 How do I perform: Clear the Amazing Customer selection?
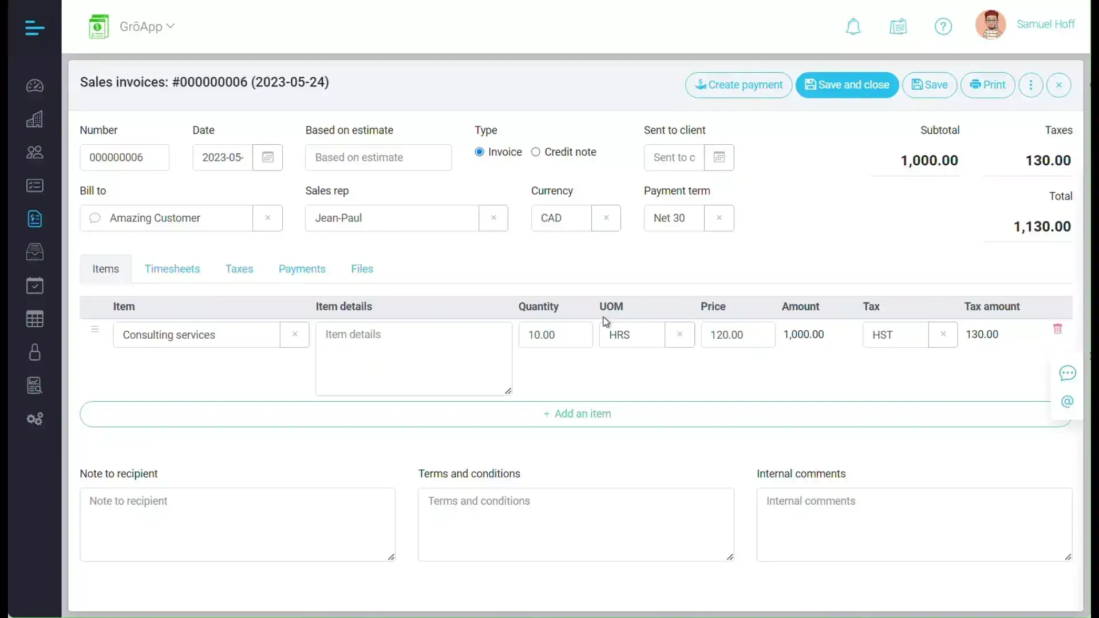tap(267, 218)
